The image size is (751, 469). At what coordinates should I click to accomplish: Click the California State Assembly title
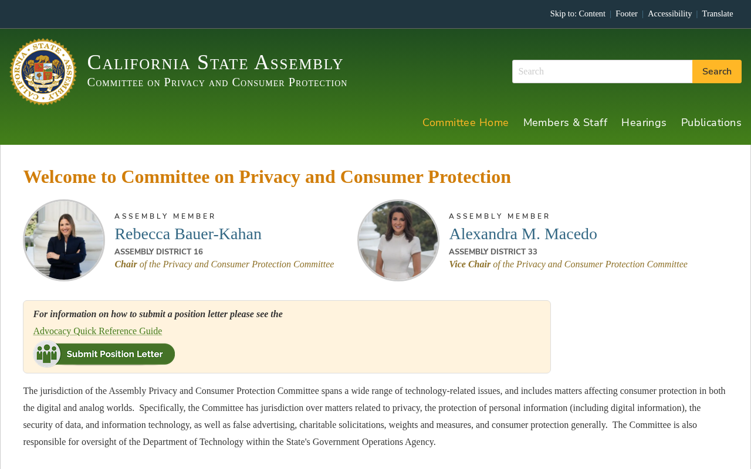215,62
